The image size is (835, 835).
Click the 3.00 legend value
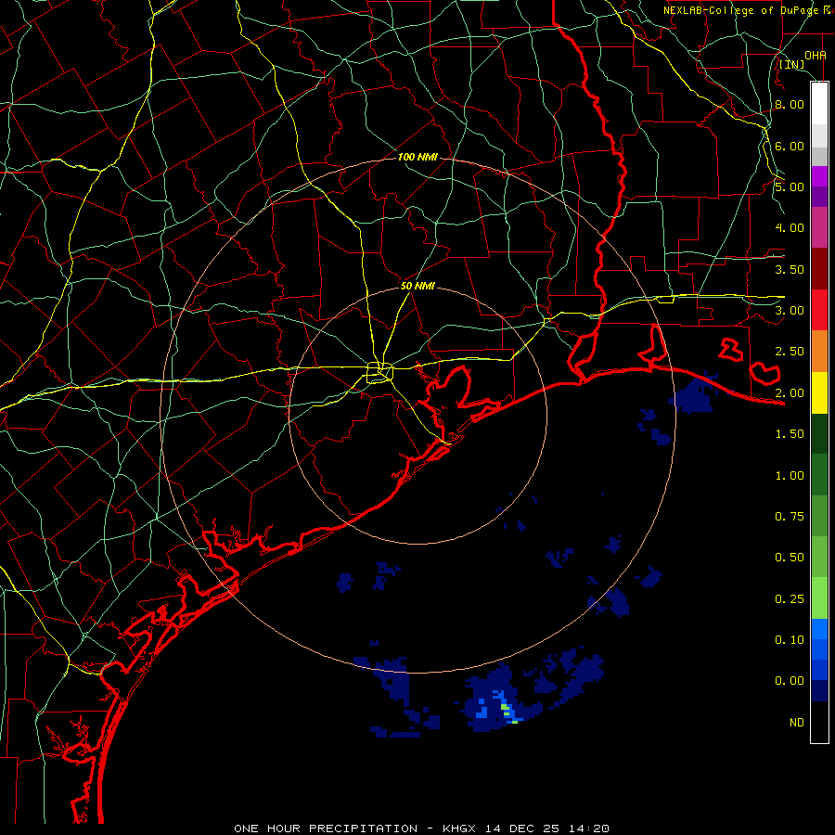click(x=790, y=311)
